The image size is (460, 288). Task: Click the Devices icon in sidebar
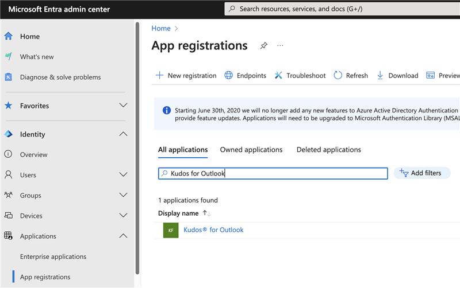pos(9,215)
